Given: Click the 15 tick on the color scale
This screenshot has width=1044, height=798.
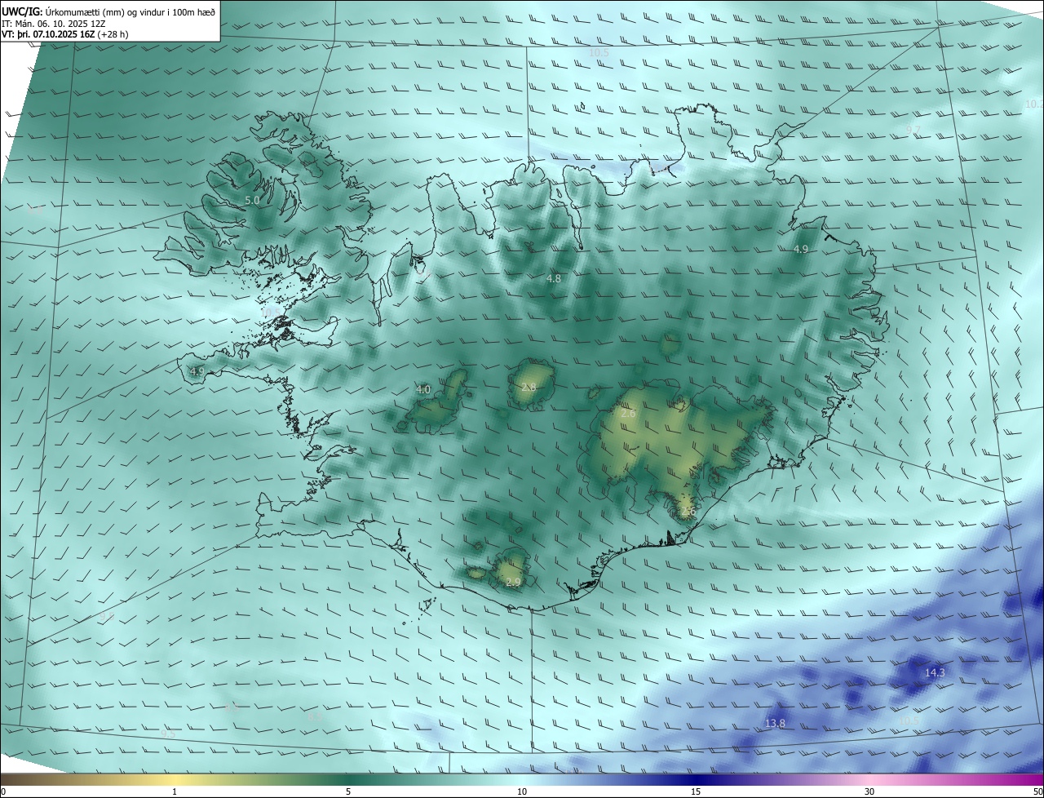Looking at the screenshot, I should (x=696, y=791).
